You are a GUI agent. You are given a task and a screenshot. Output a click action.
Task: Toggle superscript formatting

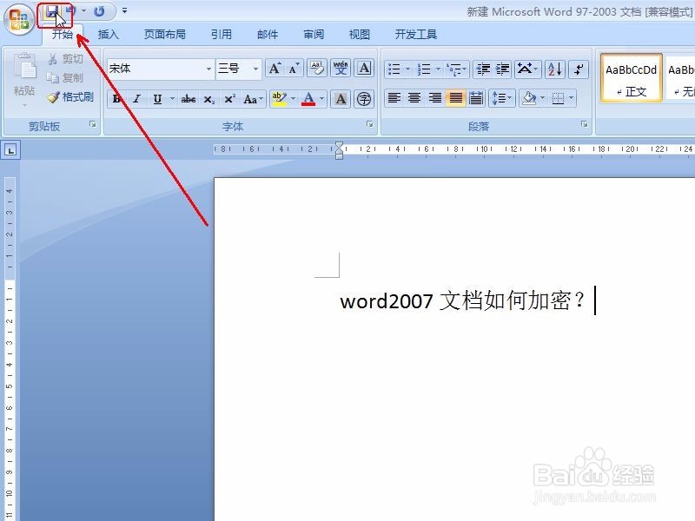[229, 99]
